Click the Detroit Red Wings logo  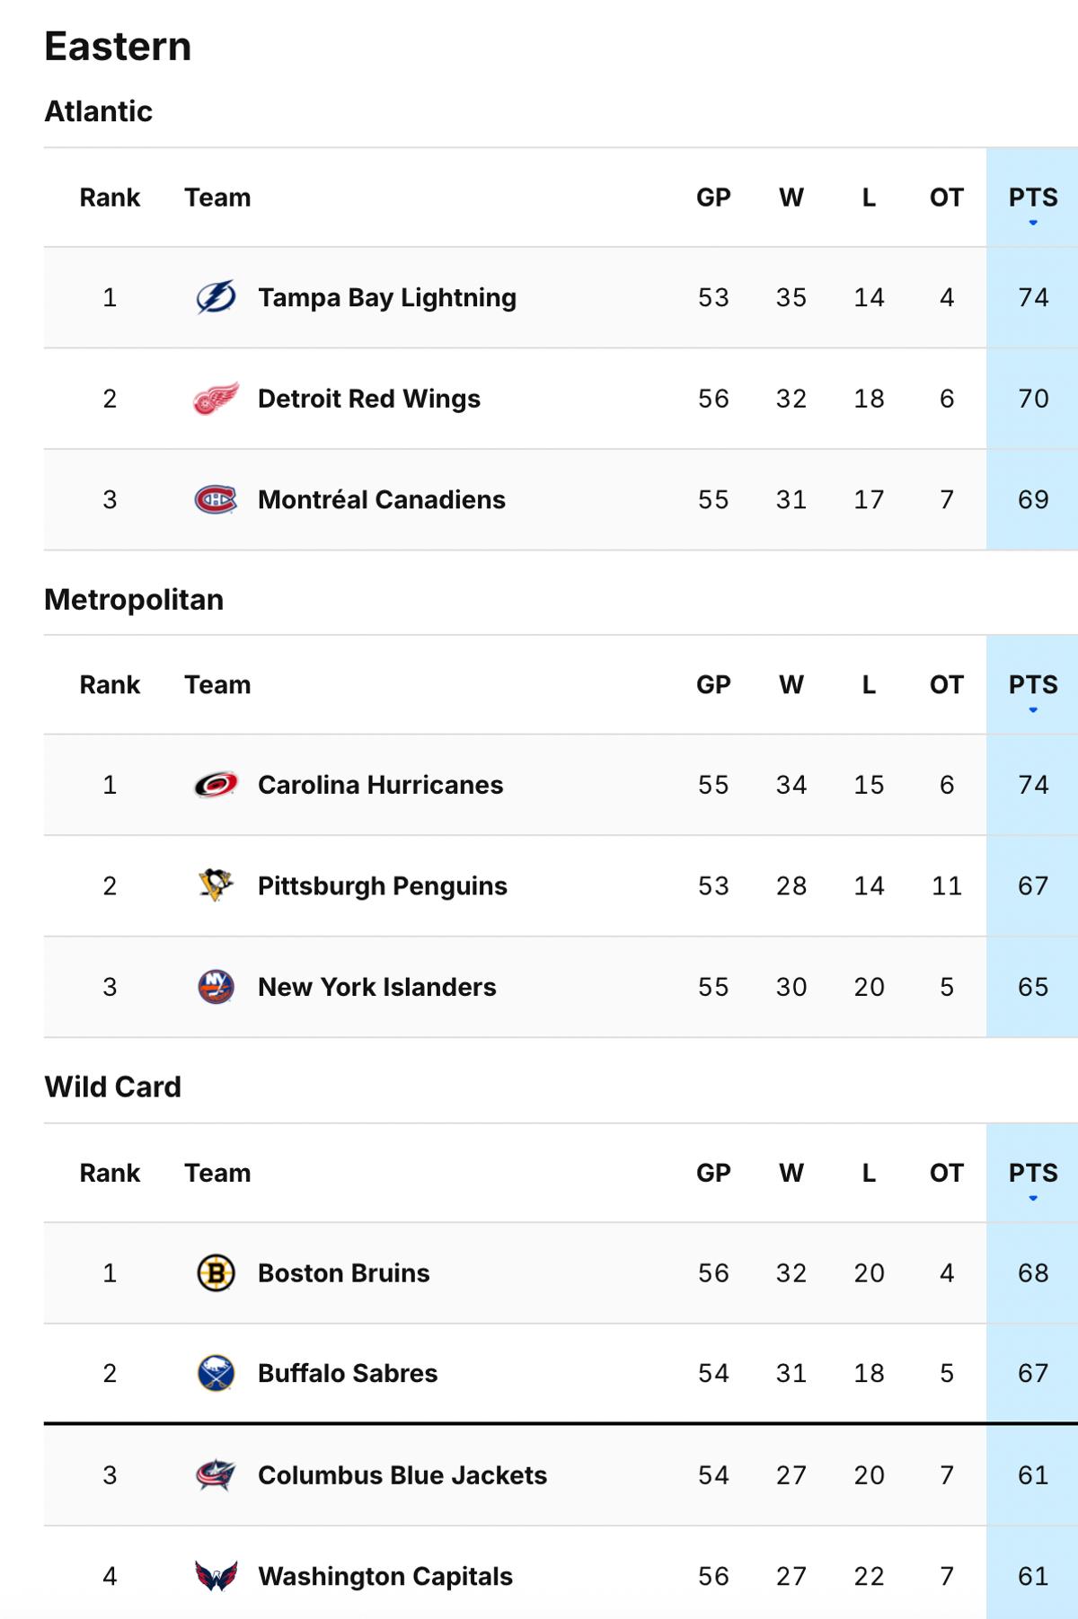(x=216, y=398)
